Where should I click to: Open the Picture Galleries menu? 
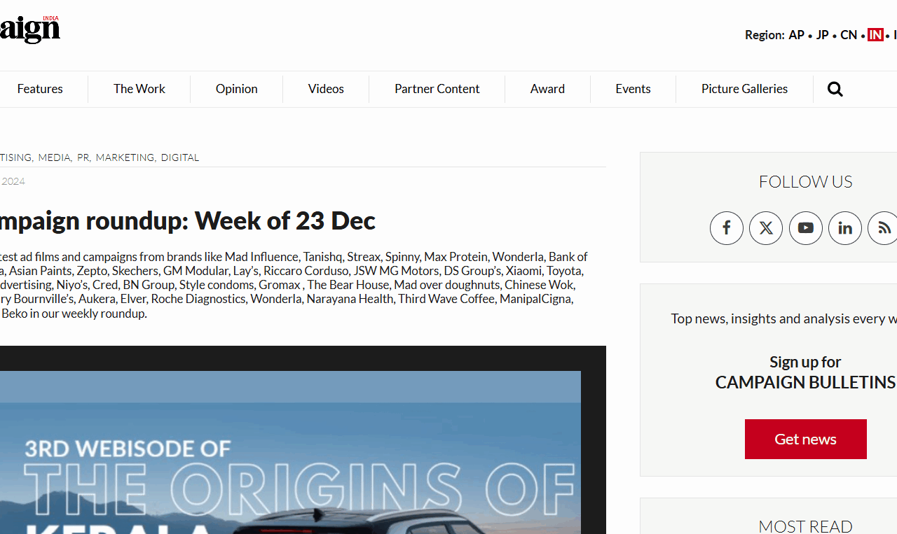click(x=744, y=89)
